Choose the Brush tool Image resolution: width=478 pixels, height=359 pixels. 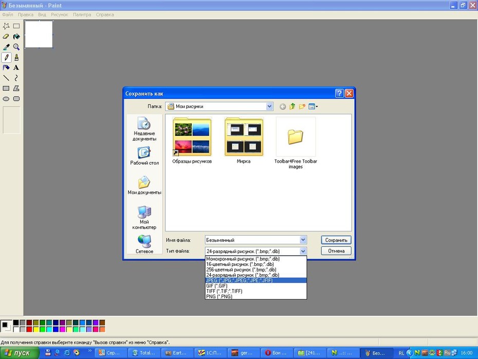coord(16,57)
